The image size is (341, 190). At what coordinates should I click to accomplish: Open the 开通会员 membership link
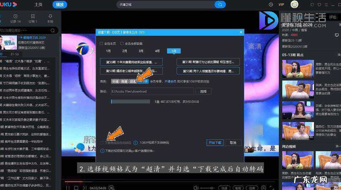click(x=170, y=82)
